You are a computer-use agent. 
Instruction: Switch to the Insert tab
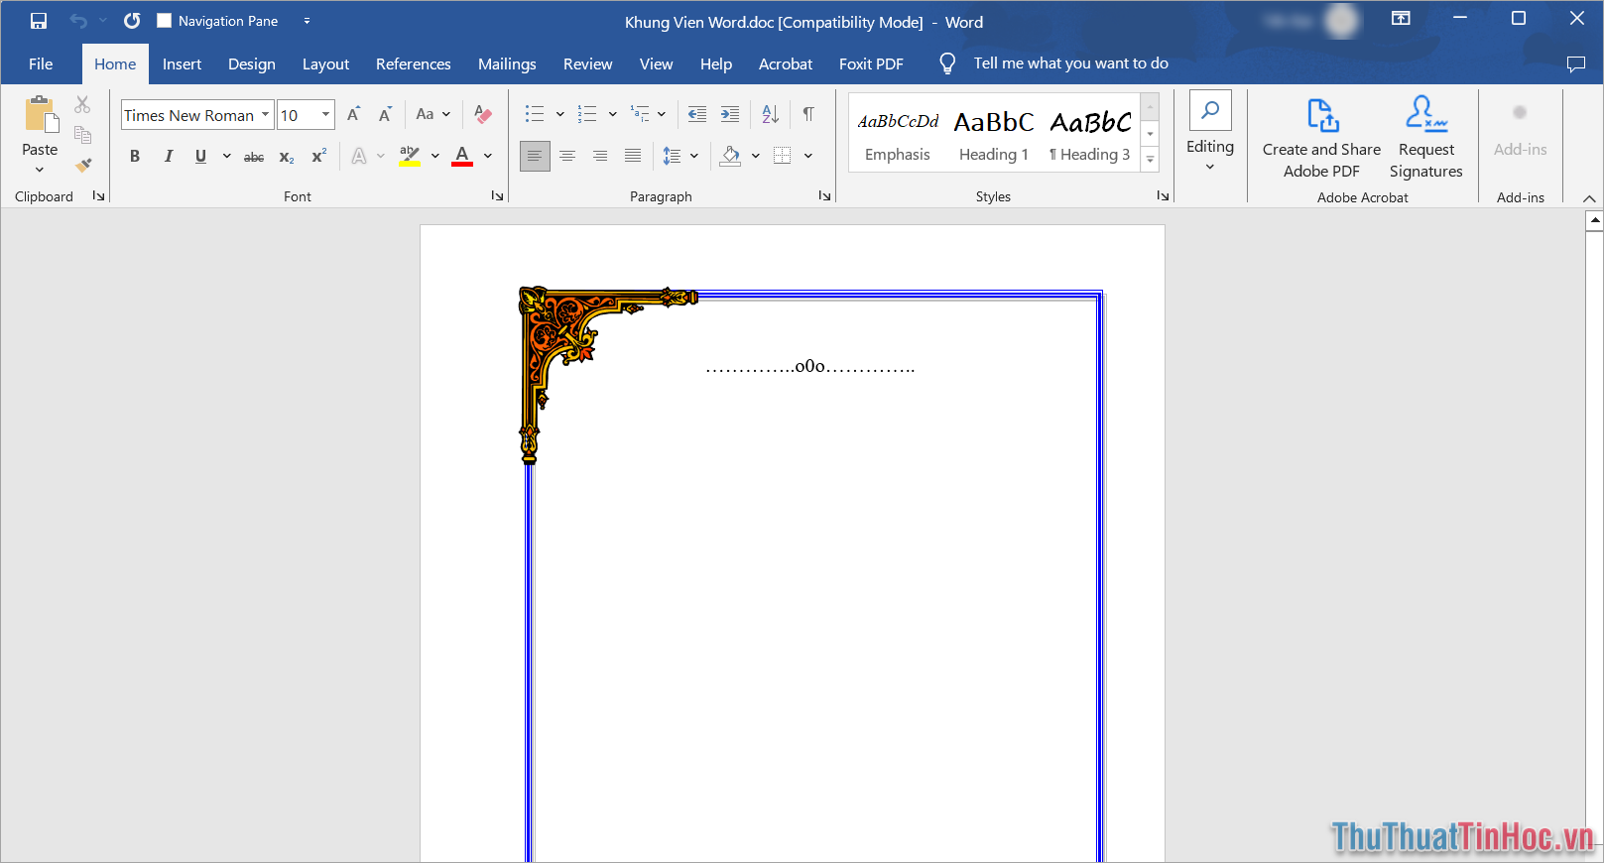point(182,63)
